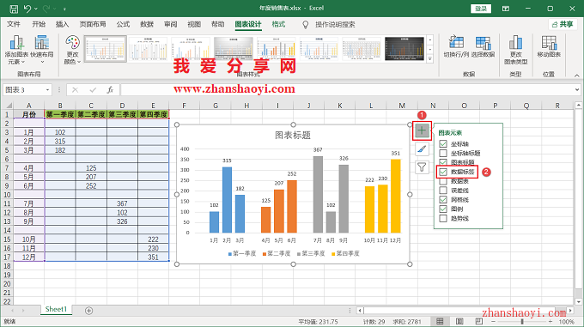Toggle the 坐标轴 (Axes) checkbox
The image size is (584, 327).
443,143
